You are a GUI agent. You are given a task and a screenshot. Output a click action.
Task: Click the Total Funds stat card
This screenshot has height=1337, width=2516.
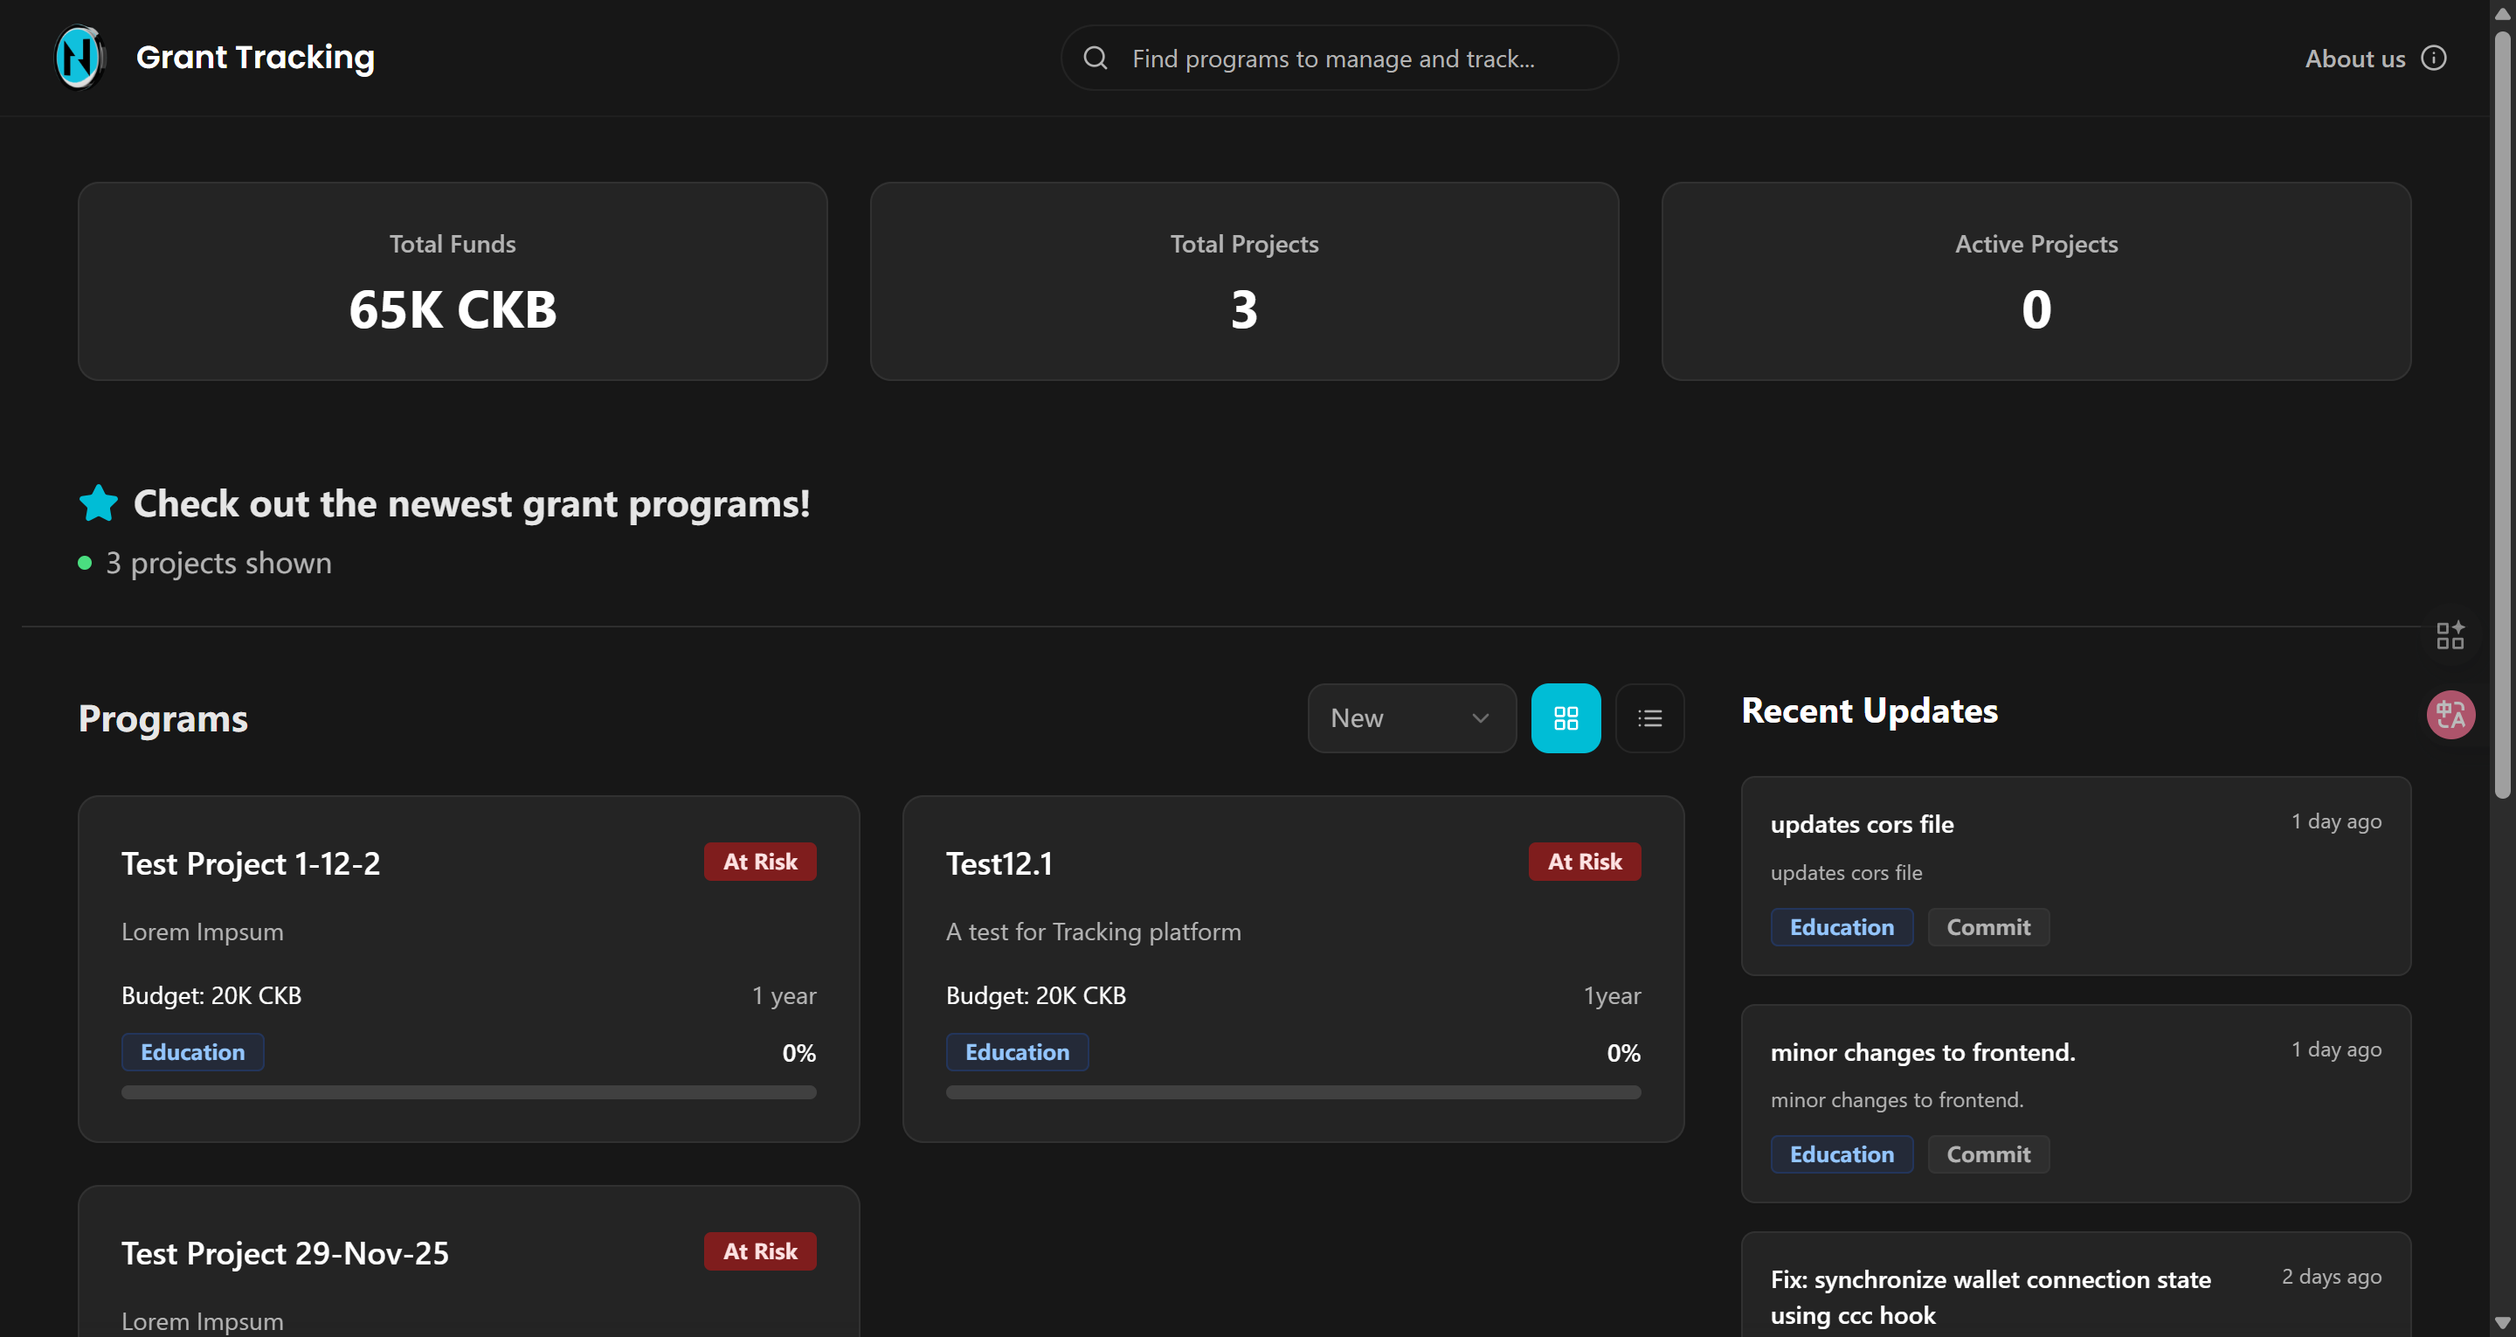tap(453, 281)
